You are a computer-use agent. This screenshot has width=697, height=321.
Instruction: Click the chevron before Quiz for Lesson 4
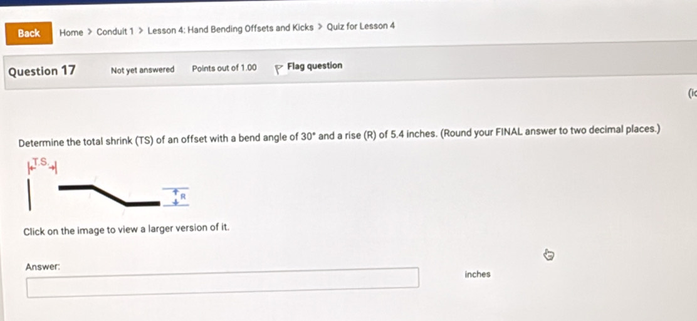pos(320,28)
